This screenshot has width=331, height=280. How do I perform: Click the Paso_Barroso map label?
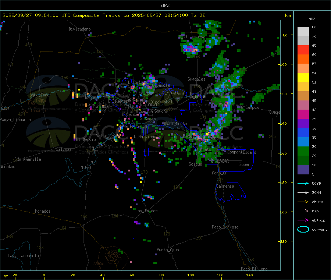(225, 227)
